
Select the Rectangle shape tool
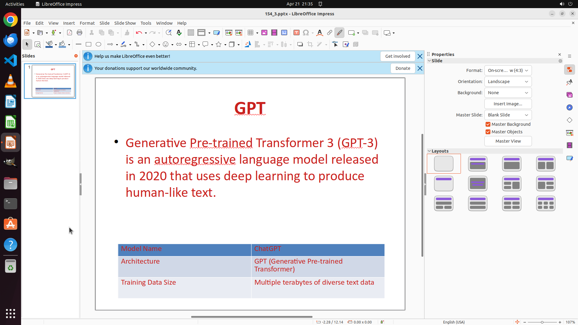click(89, 45)
